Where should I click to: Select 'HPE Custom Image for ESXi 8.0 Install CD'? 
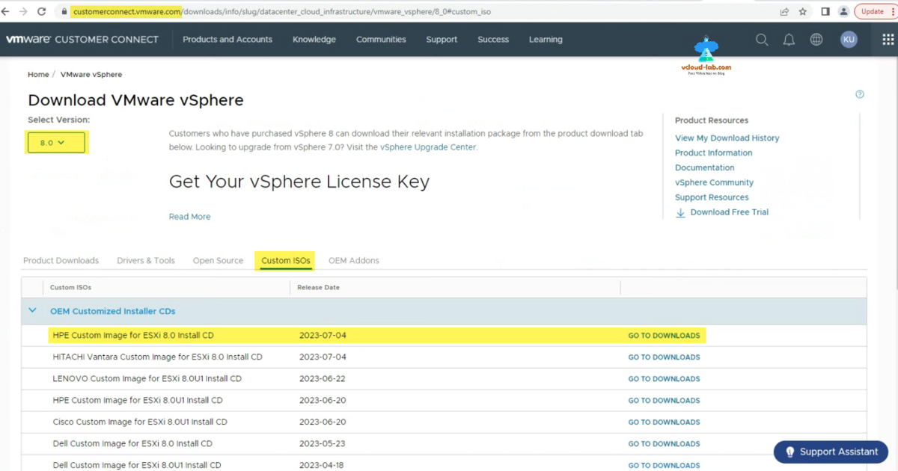click(x=133, y=336)
